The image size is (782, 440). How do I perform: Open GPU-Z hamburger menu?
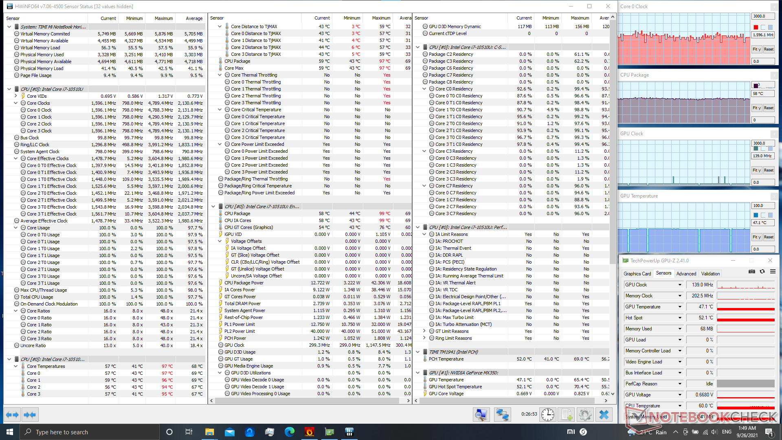coord(773,272)
